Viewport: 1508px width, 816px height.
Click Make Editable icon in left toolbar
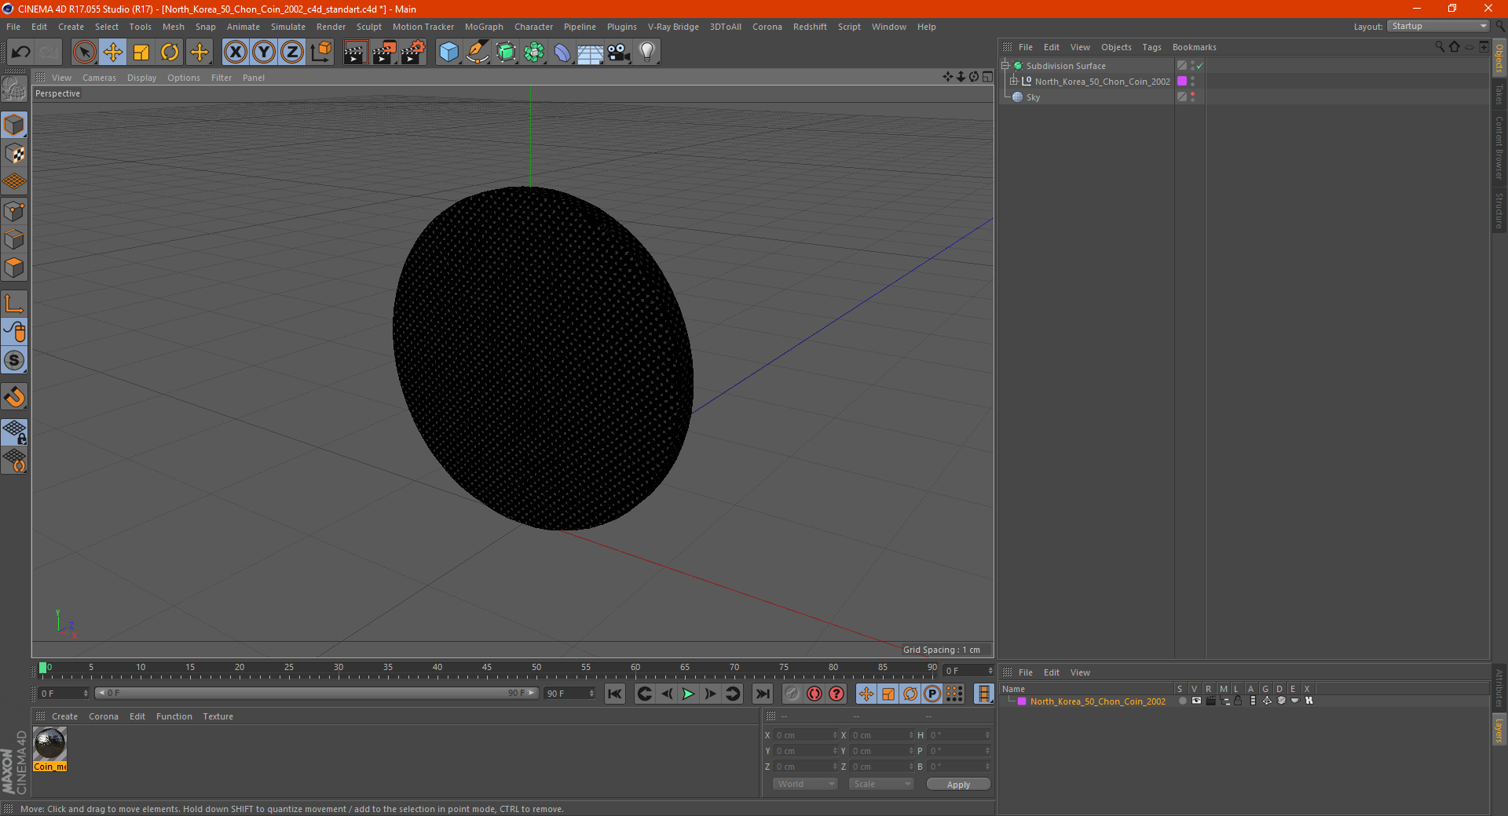click(x=14, y=89)
